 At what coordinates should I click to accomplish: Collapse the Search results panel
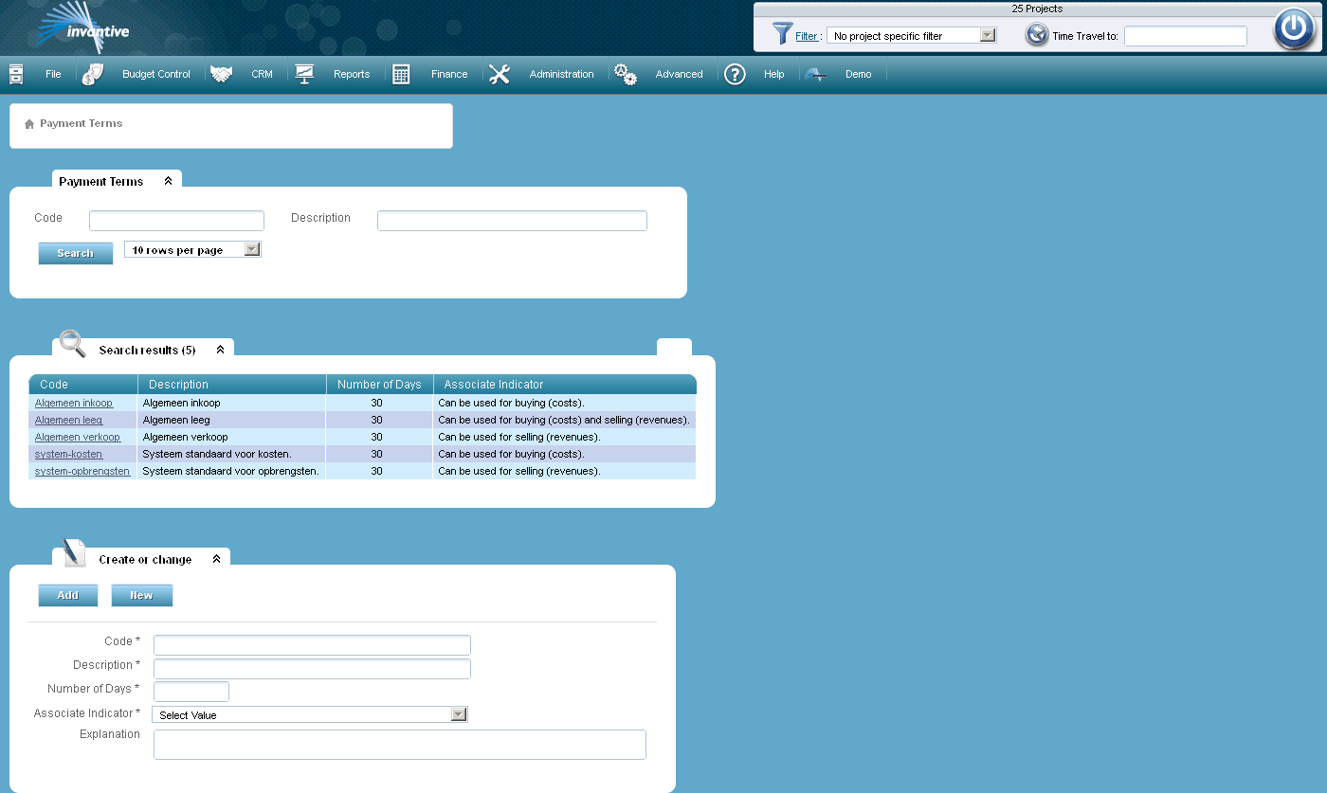pyautogui.click(x=220, y=350)
